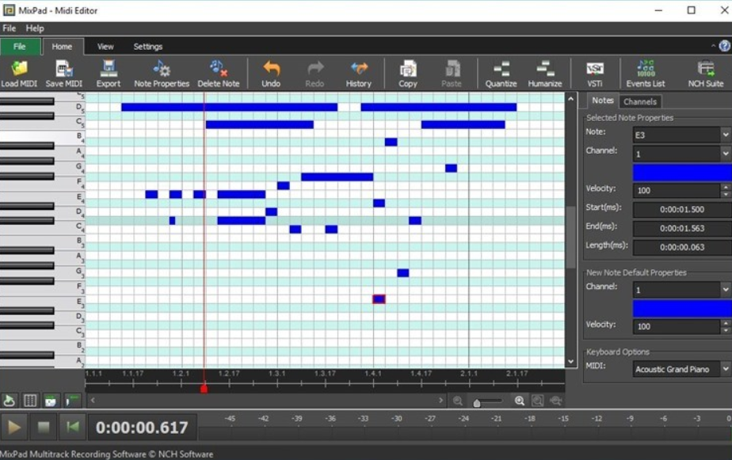Open Note Properties from the toolbar

161,73
